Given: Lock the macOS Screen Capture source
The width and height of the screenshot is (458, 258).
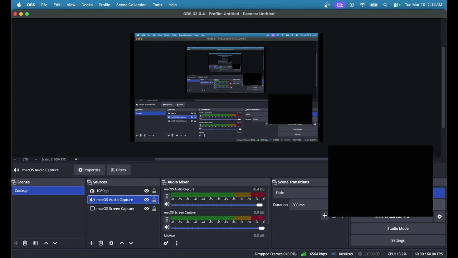Looking at the screenshot, I should pos(154,209).
